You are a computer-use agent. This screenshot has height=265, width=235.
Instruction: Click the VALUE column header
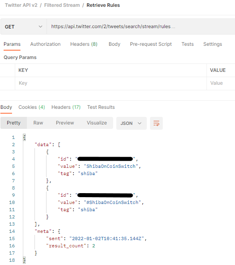click(218, 70)
